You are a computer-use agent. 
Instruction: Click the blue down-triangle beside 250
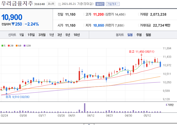(x=13, y=24)
